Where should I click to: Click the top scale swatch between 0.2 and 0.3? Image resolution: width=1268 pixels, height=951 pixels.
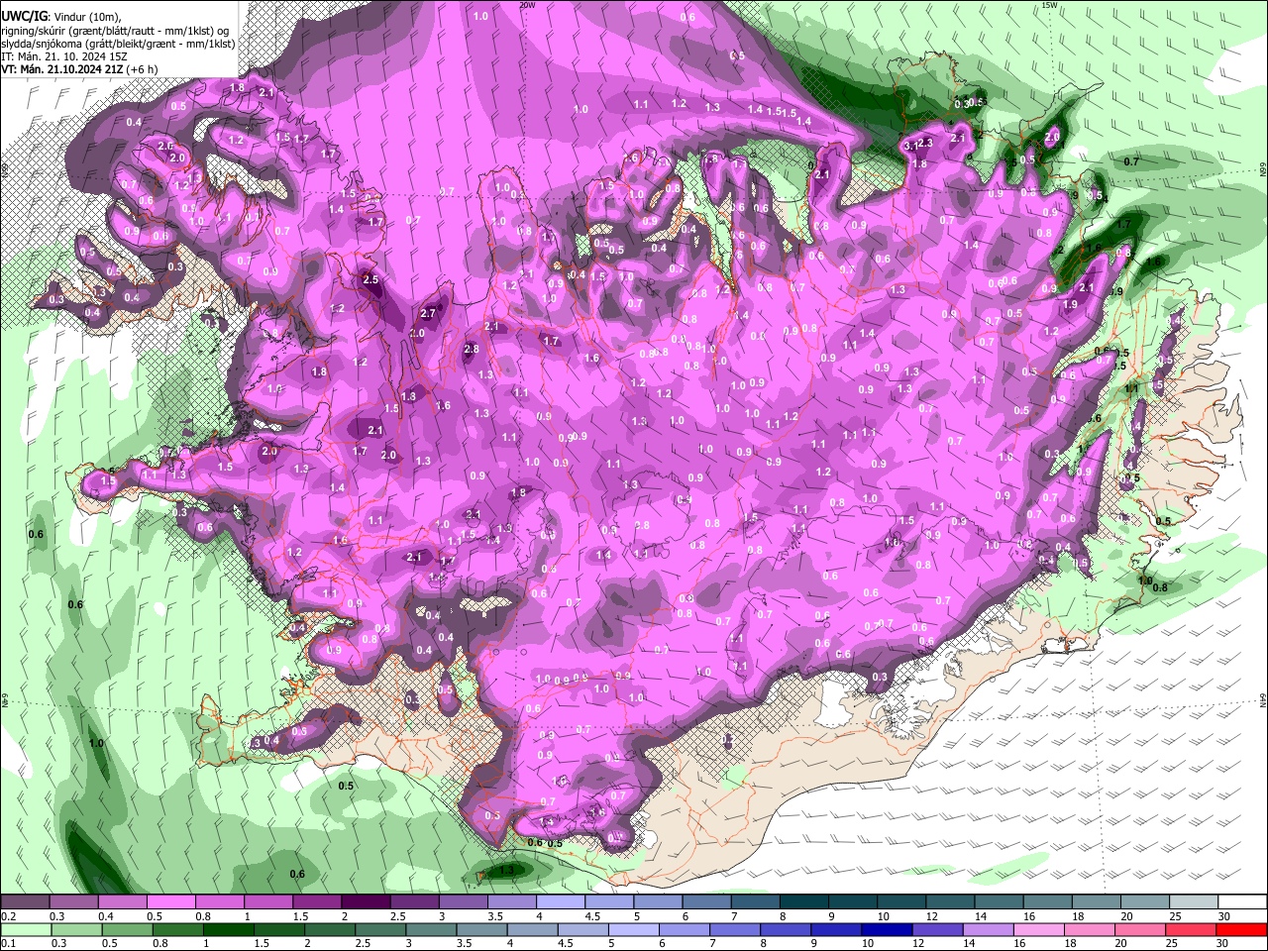click(x=25, y=902)
